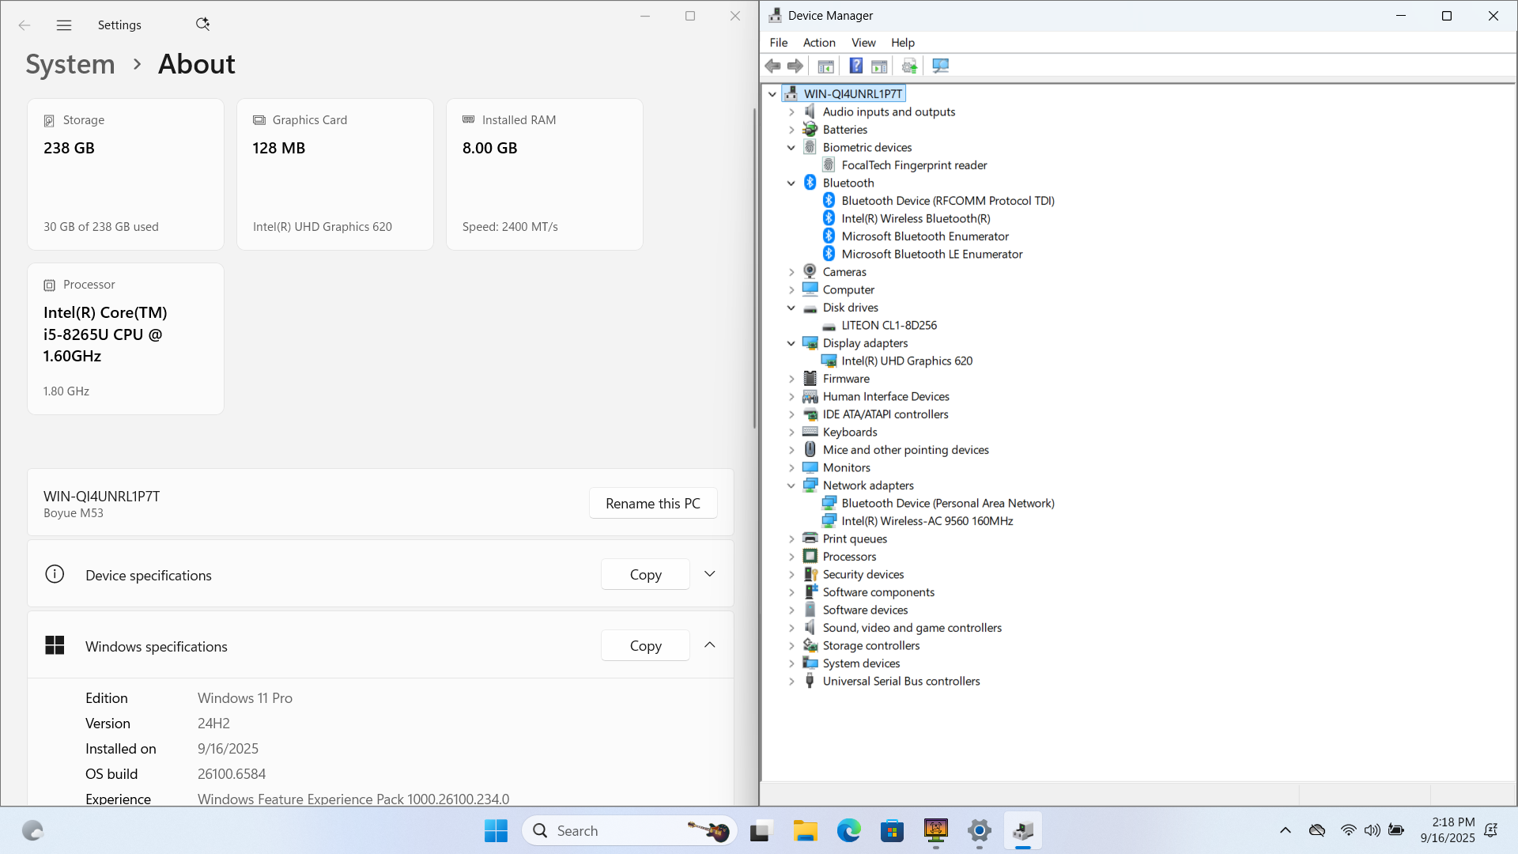Click the Settings search magnifier icon

(x=202, y=25)
